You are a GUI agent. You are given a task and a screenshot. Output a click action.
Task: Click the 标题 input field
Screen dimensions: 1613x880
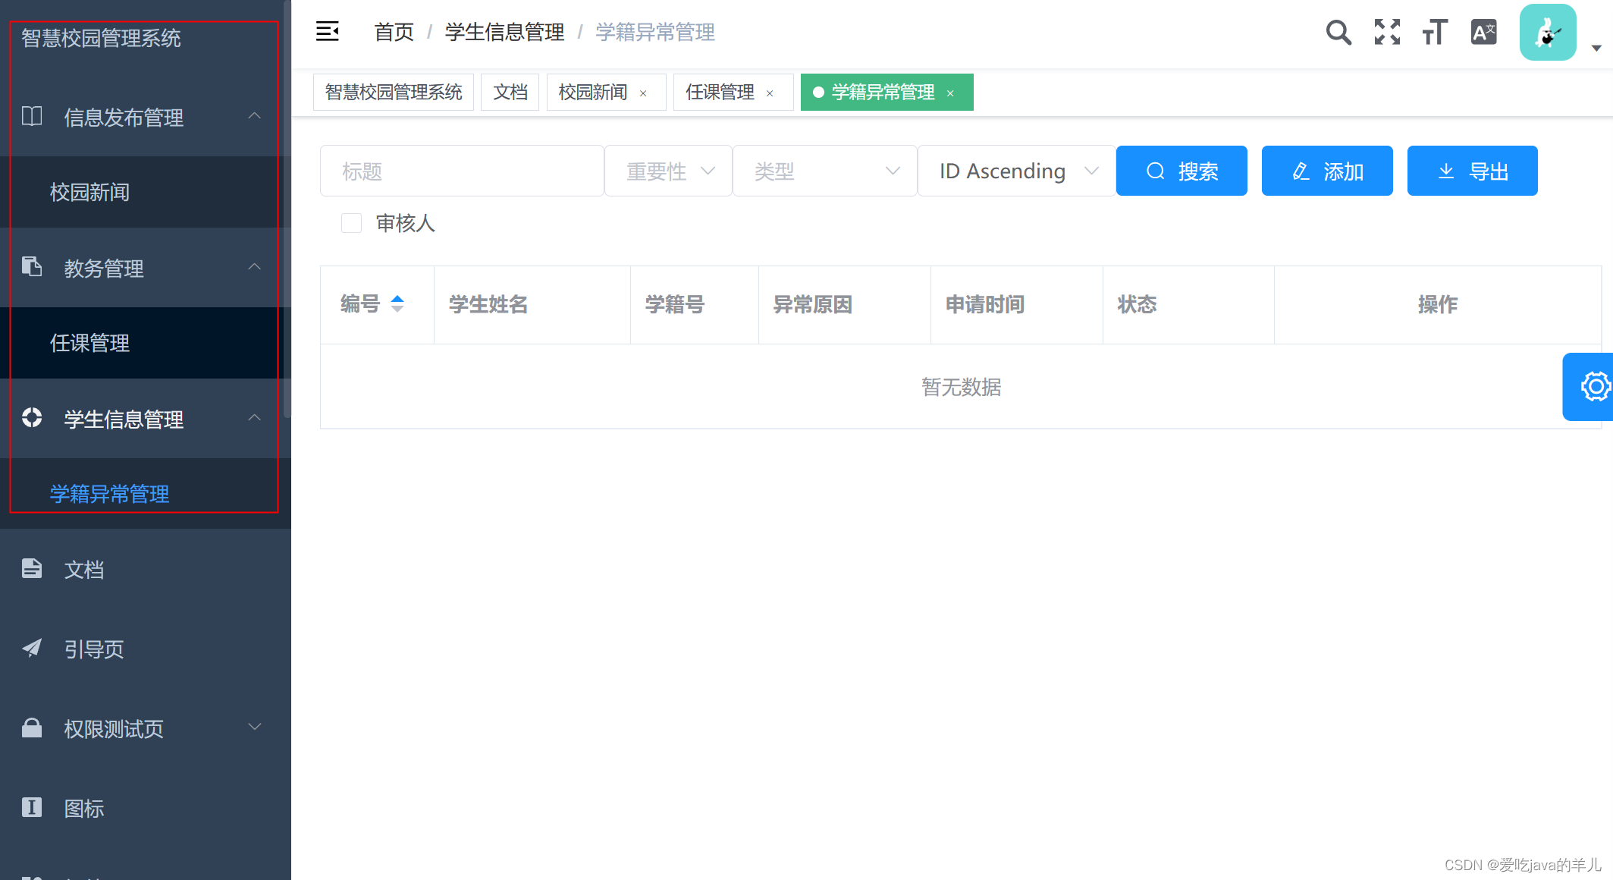pos(462,171)
